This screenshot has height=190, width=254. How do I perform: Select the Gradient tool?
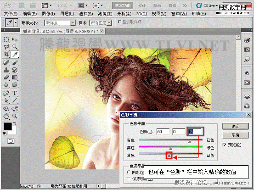15,78
